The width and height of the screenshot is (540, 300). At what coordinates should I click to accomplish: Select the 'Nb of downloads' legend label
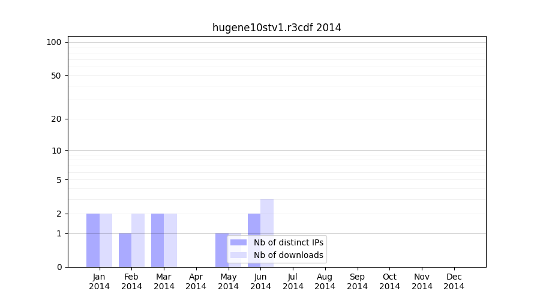(288, 256)
